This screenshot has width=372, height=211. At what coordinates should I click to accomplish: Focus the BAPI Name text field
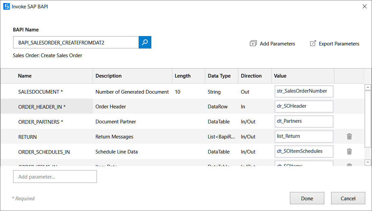[x=76, y=42]
